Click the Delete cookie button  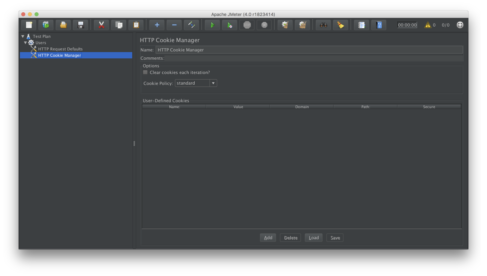(x=291, y=238)
